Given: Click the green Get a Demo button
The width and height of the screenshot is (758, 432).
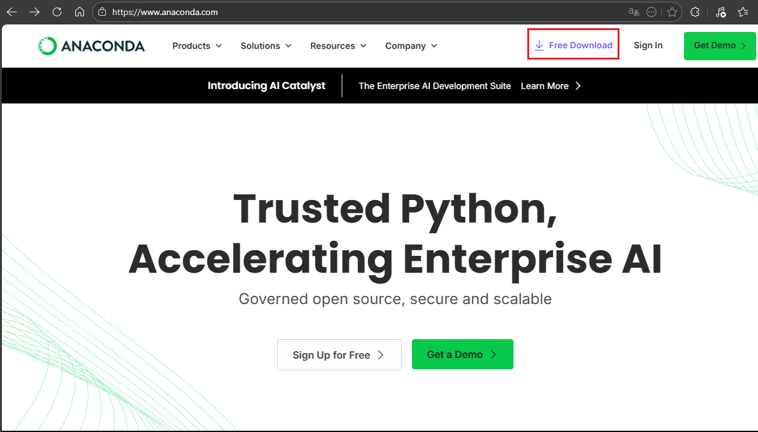Looking at the screenshot, I should 463,354.
